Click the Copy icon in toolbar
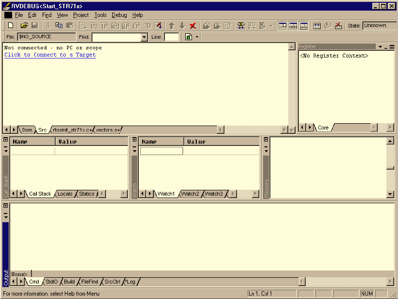 point(59,26)
